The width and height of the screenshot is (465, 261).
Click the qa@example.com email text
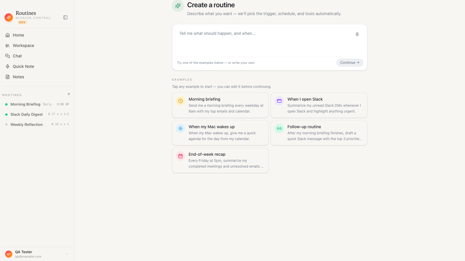(x=28, y=257)
